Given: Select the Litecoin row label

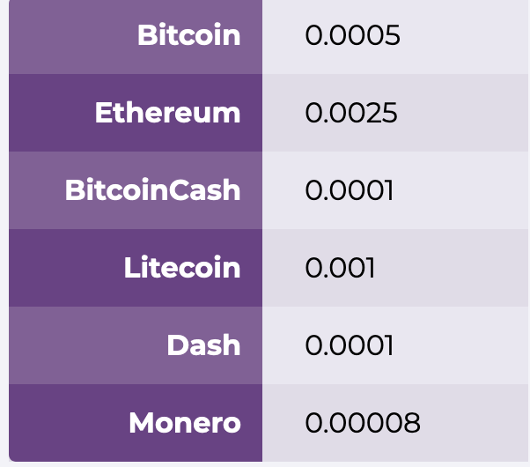Looking at the screenshot, I should pos(182,267).
